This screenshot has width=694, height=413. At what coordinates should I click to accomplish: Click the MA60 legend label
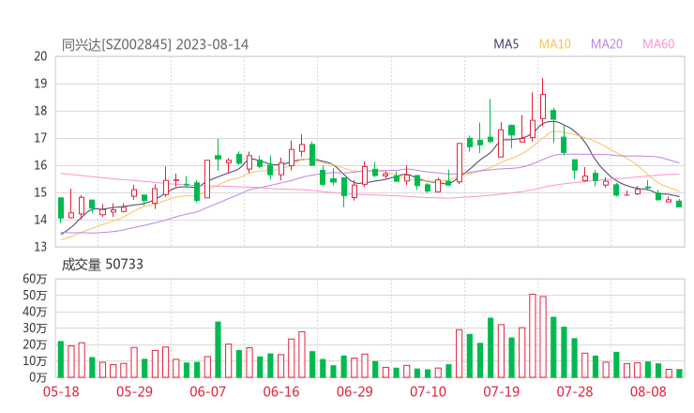tap(658, 44)
